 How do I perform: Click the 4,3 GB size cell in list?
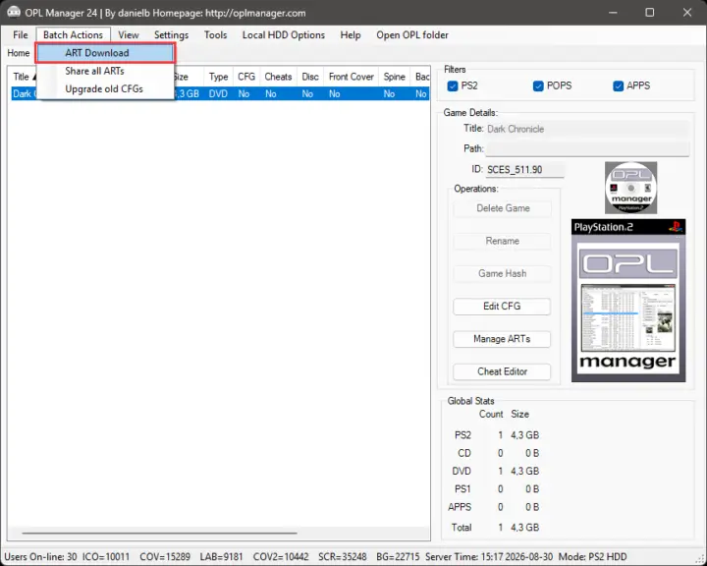[x=187, y=94]
